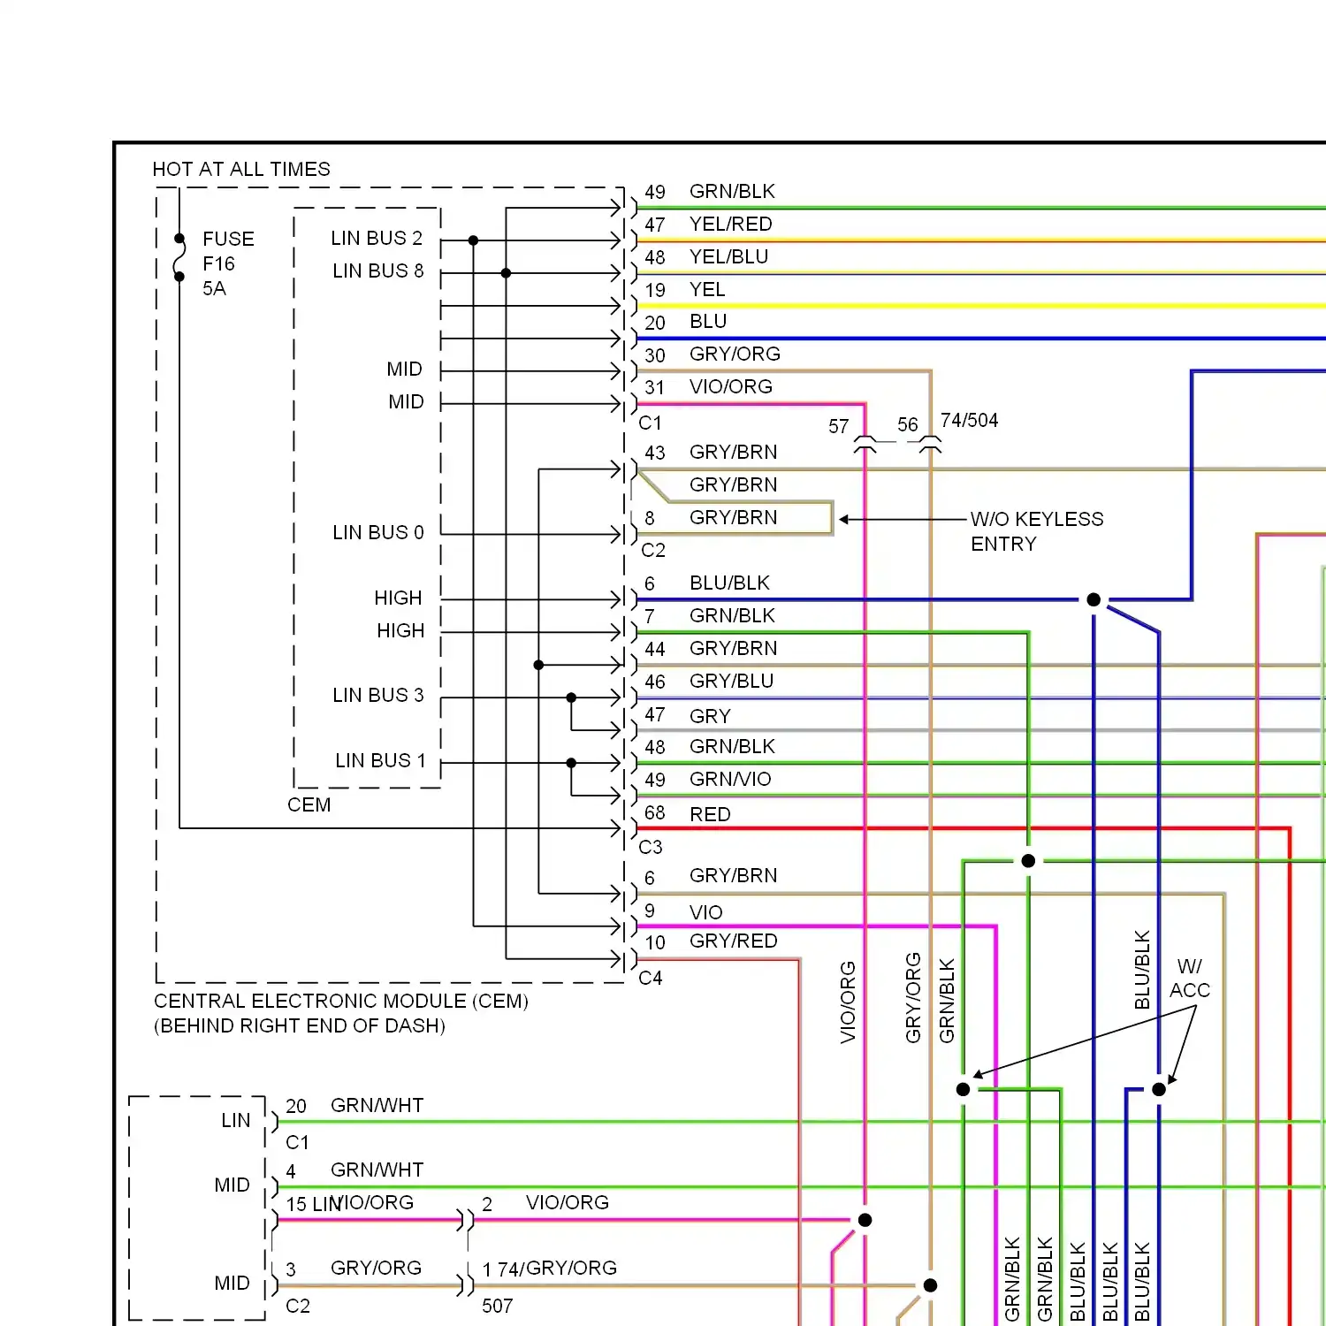The height and width of the screenshot is (1326, 1326).
Task: Click the "507" connector number
Action: tap(497, 1306)
